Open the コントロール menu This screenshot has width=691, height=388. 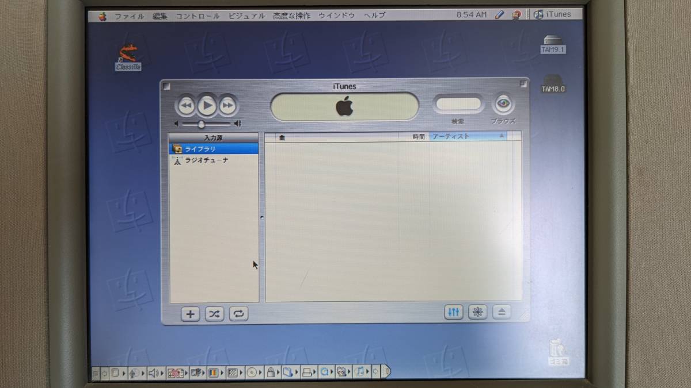198,16
